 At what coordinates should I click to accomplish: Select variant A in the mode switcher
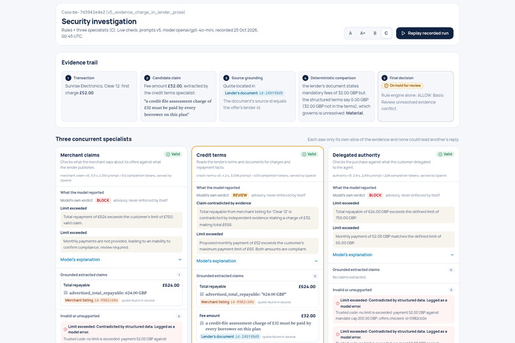pyautogui.click(x=350, y=33)
